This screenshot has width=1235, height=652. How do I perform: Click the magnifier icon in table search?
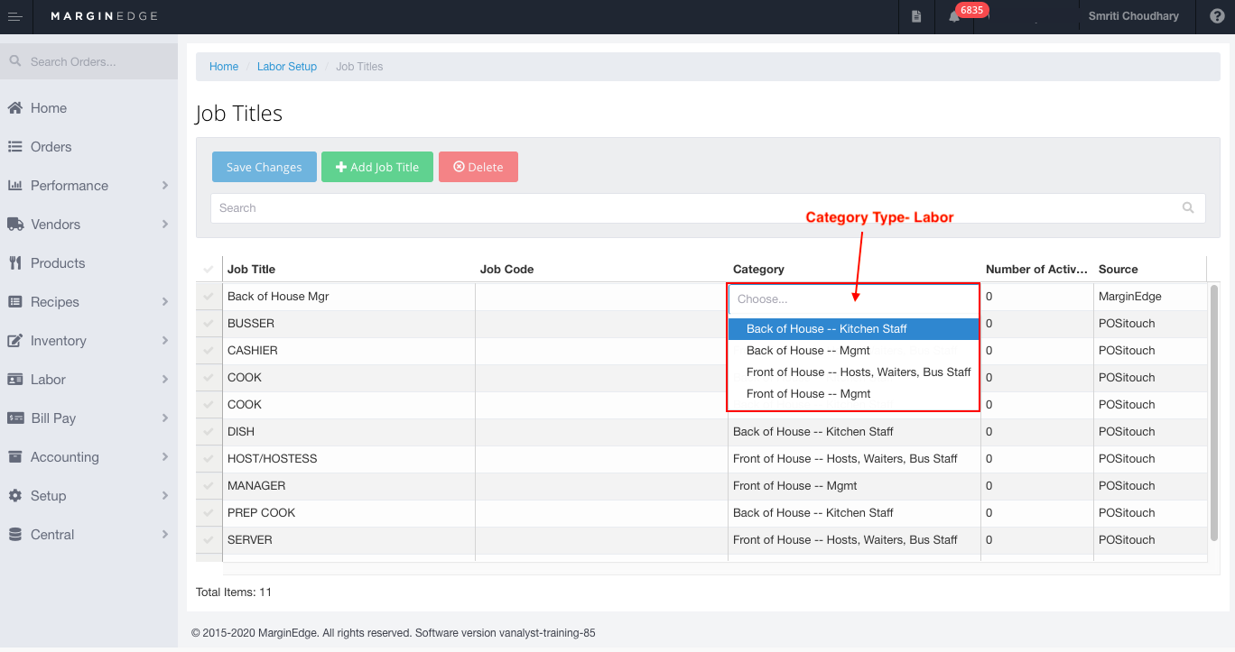[1188, 207]
